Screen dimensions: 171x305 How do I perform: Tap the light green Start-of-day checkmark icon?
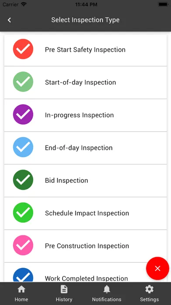(x=23, y=82)
